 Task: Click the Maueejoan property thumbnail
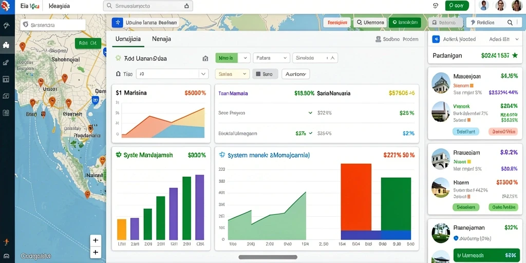coord(441,83)
